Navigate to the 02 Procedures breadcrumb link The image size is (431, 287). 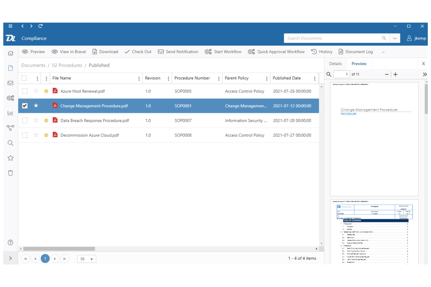pyautogui.click(x=67, y=65)
